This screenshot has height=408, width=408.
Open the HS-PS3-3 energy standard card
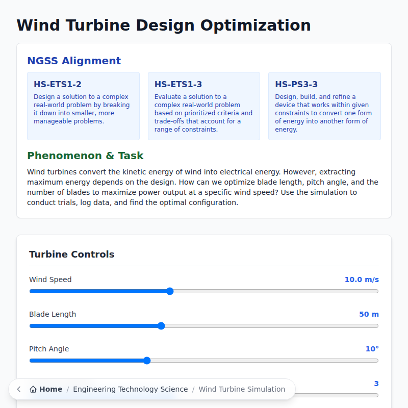324,106
